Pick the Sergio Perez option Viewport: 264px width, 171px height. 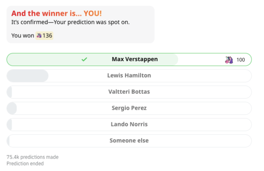129,108
